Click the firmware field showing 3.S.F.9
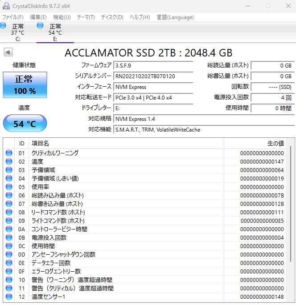The image size is (296, 305). tap(153, 65)
